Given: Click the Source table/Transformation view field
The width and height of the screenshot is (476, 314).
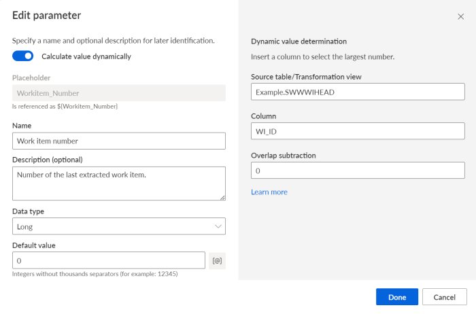Looking at the screenshot, I should (x=358, y=92).
